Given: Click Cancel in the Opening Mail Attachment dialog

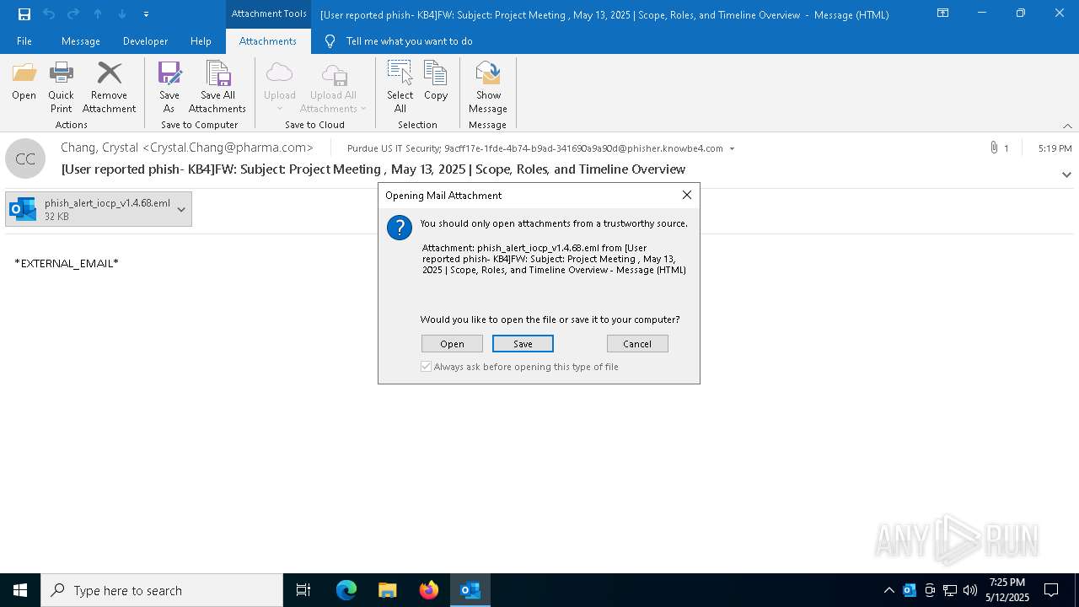Looking at the screenshot, I should 637,344.
